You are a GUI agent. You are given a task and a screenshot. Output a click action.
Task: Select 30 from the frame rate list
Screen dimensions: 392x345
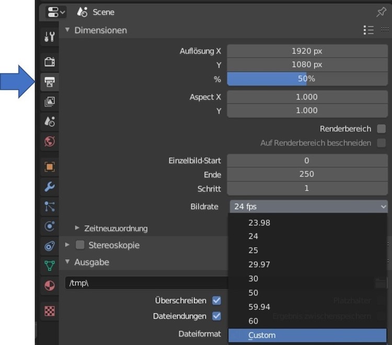[307, 279]
